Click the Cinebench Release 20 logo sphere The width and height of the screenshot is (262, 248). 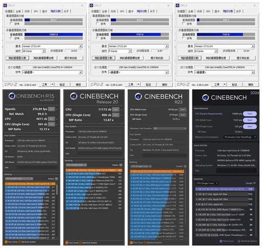click(74, 96)
